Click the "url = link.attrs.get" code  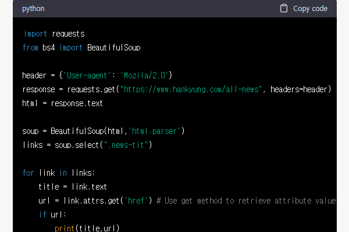(95, 201)
